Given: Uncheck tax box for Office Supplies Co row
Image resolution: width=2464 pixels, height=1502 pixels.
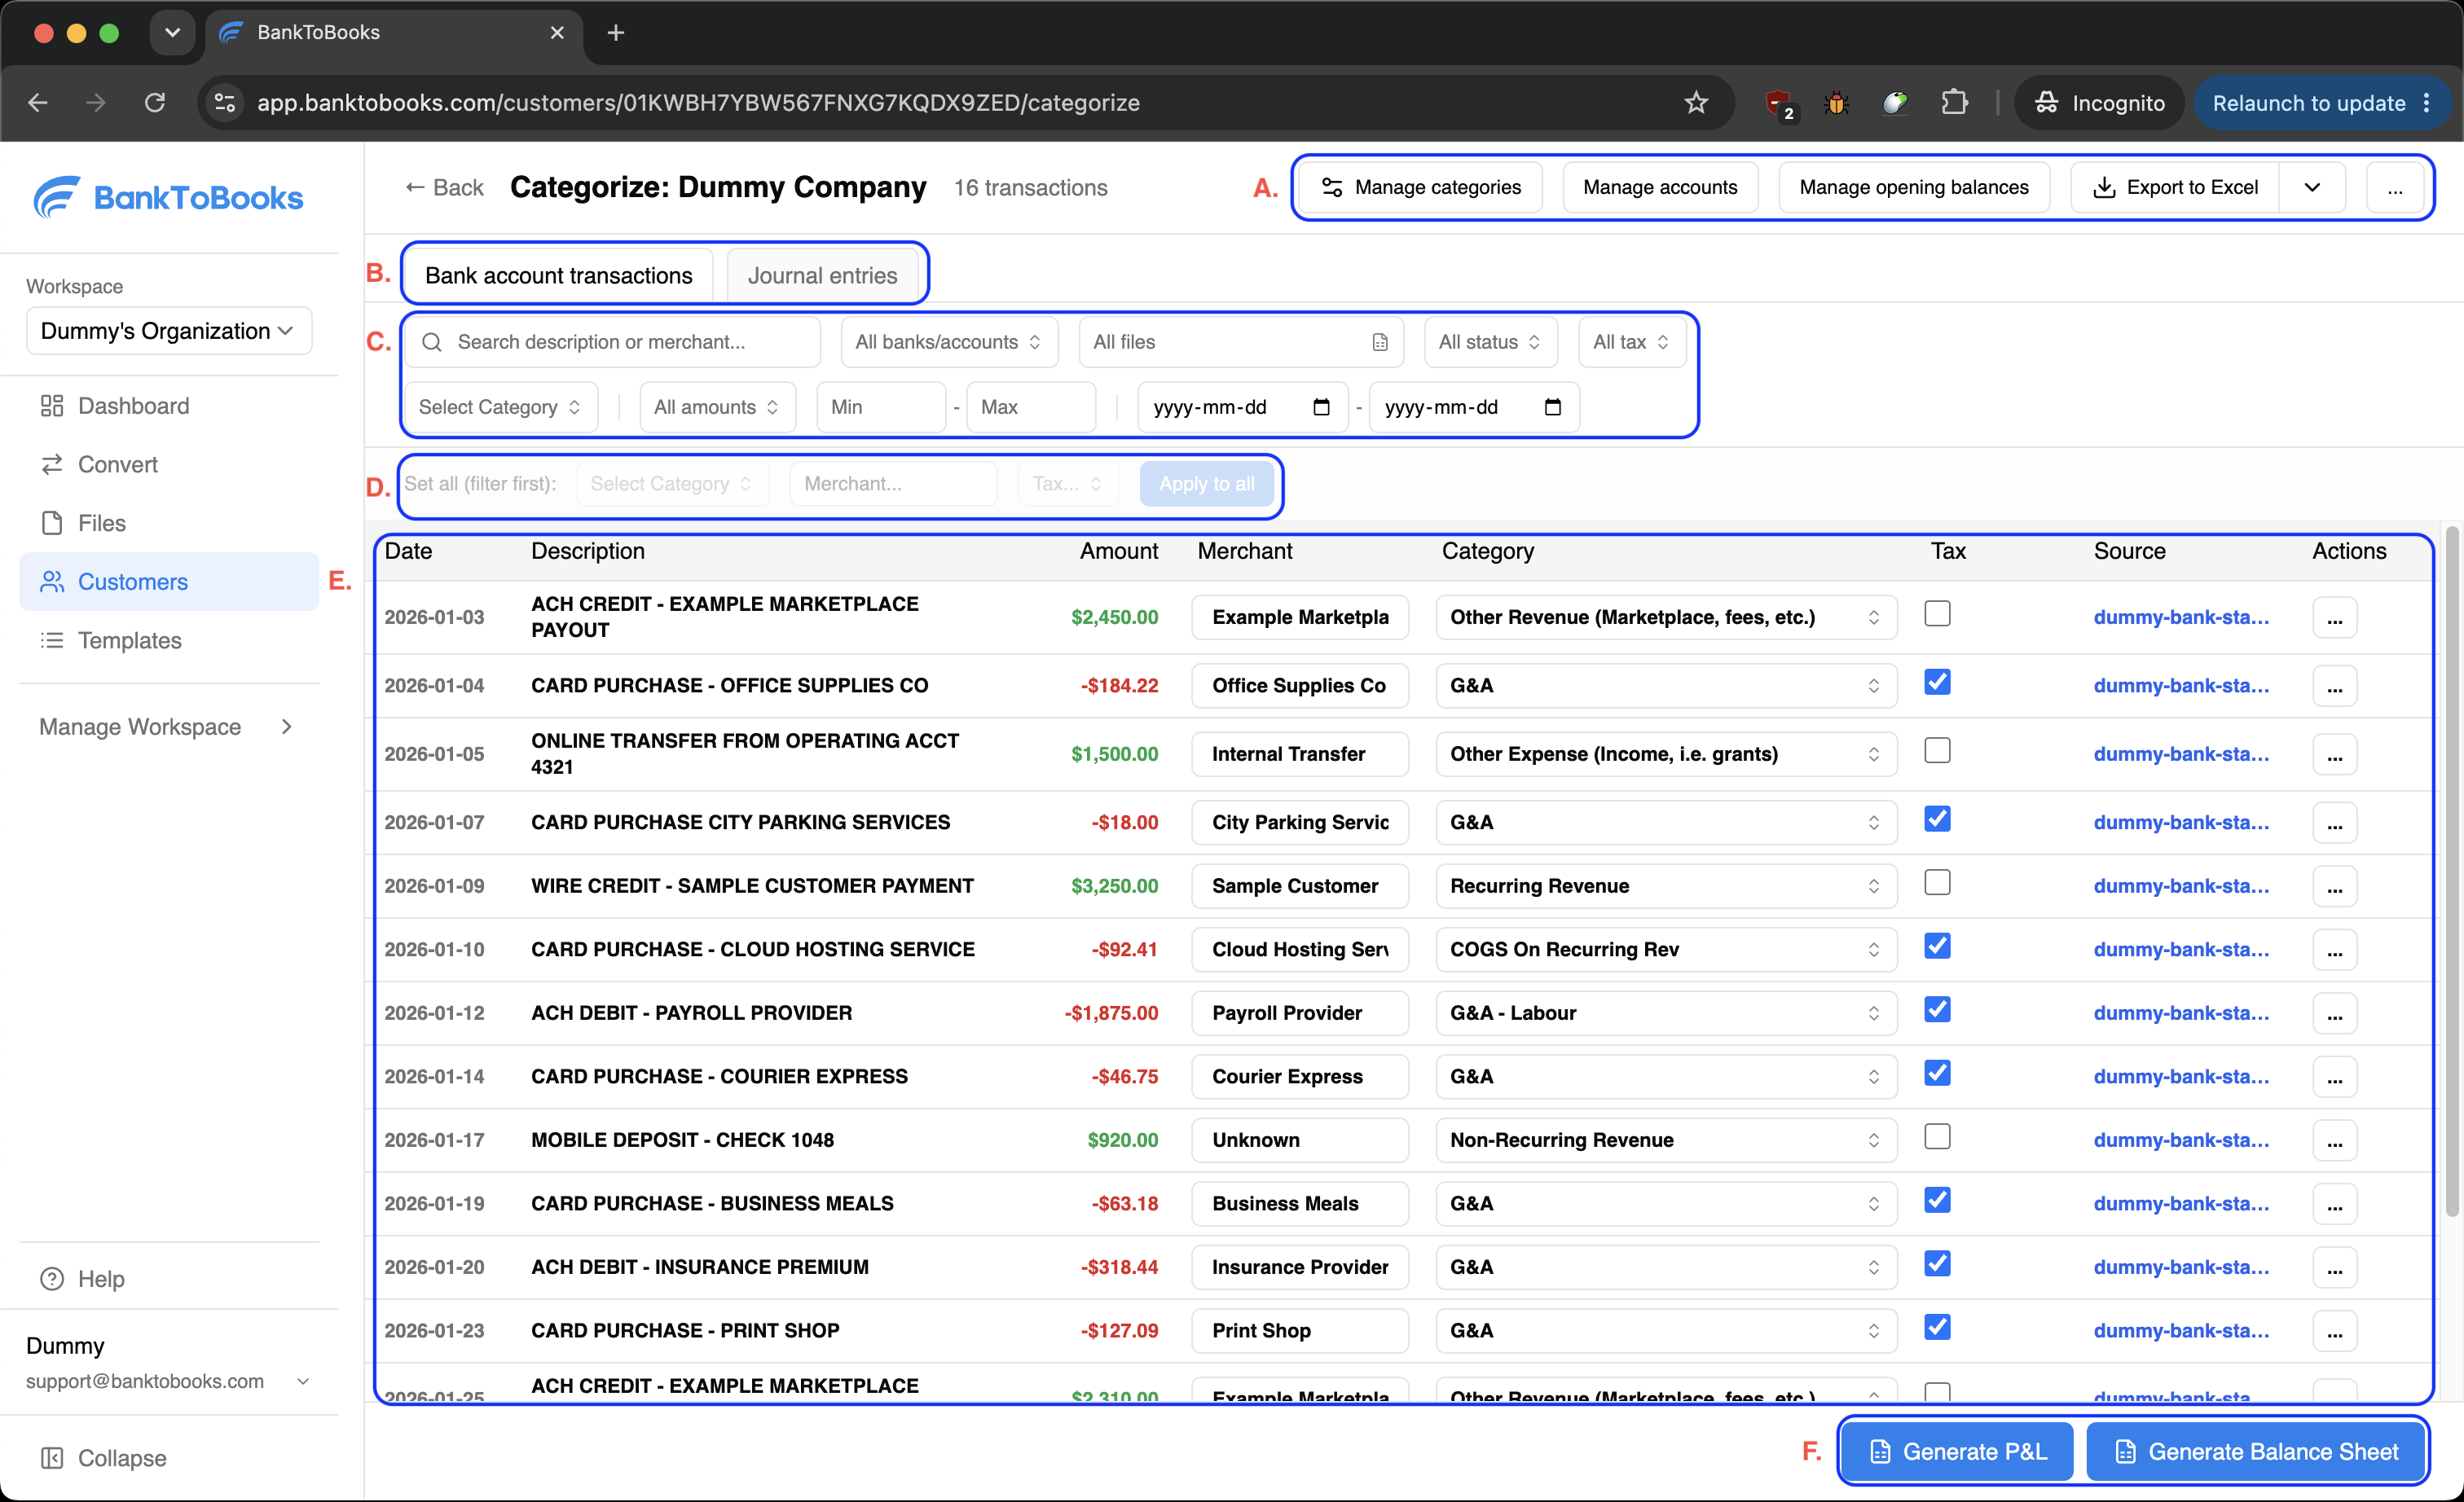Looking at the screenshot, I should coord(1937,683).
